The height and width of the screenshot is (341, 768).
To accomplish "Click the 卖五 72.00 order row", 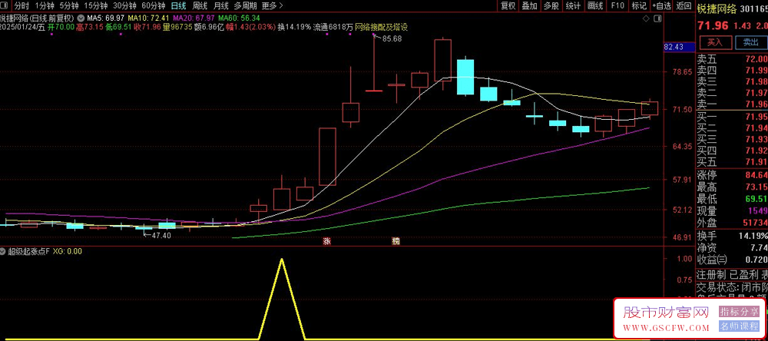I will pyautogui.click(x=732, y=59).
